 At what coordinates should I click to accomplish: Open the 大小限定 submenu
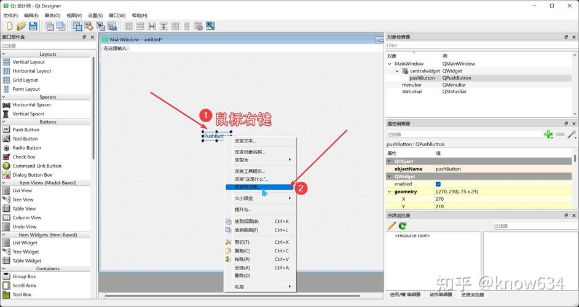(261, 198)
